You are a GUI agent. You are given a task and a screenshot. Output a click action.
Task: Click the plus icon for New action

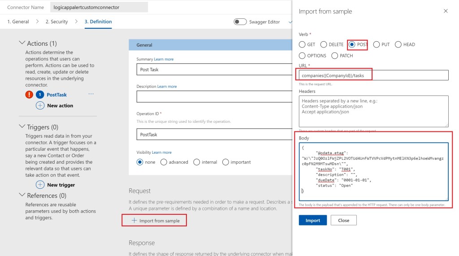click(40, 105)
